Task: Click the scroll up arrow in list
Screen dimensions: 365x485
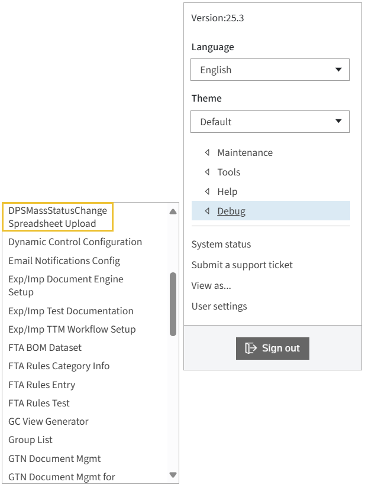Action: tap(173, 211)
